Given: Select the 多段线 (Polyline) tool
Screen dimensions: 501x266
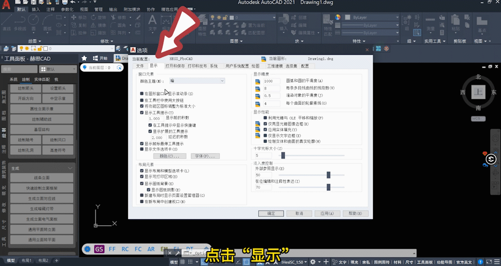Looking at the screenshot, I should pos(20,22).
